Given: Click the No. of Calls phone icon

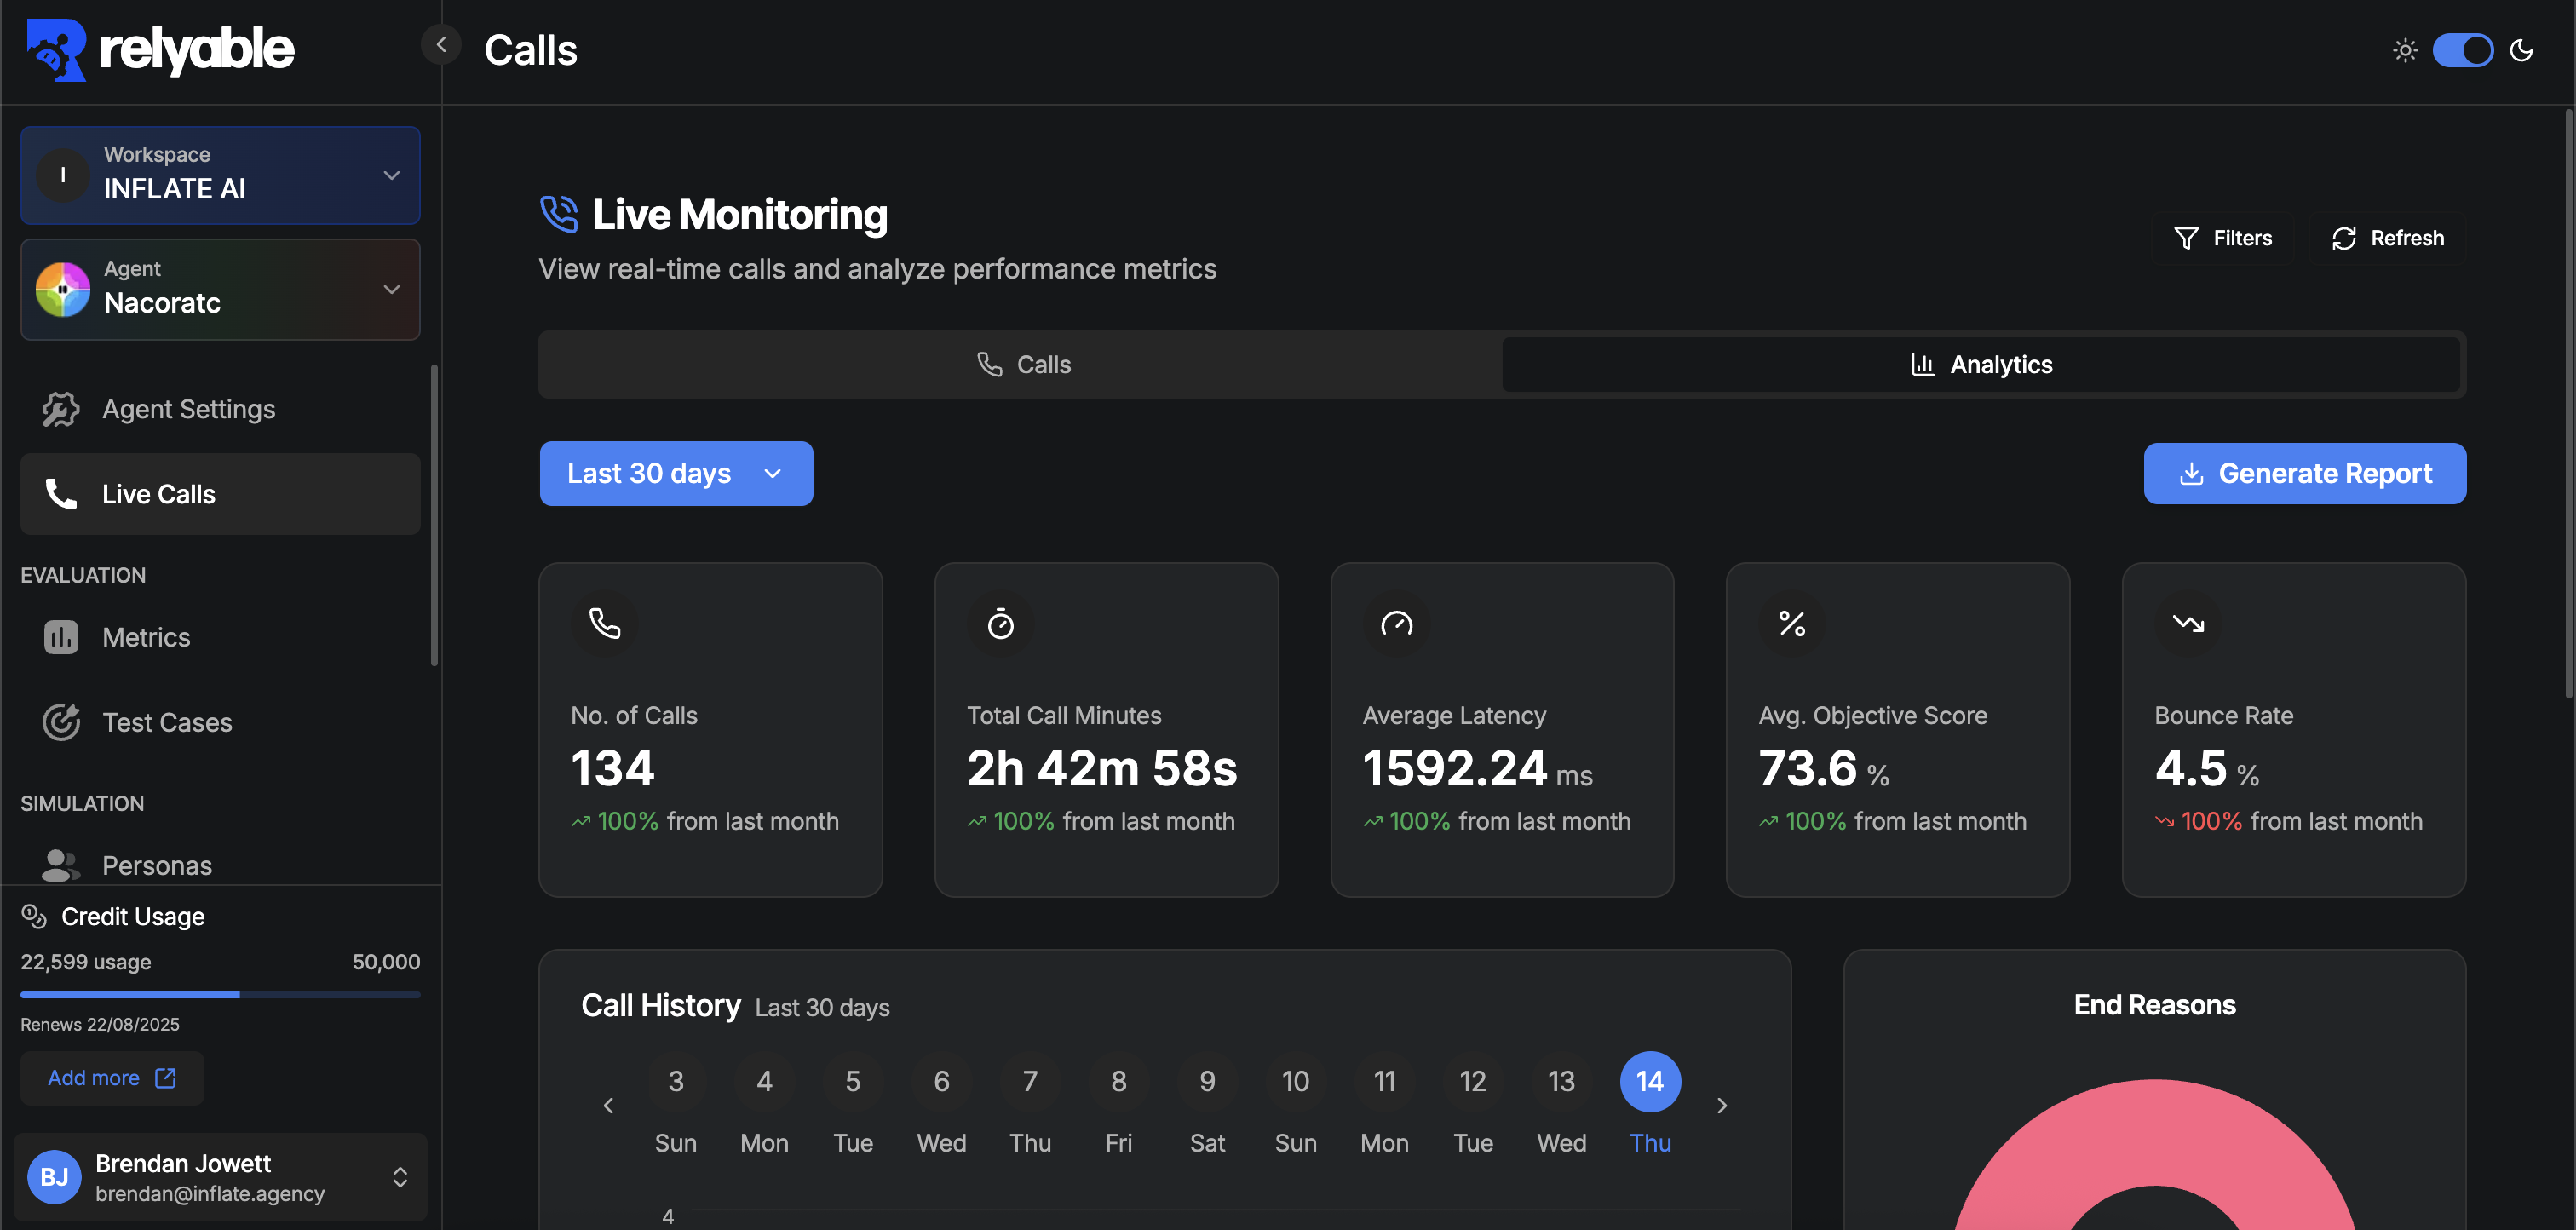Looking at the screenshot, I should point(604,623).
